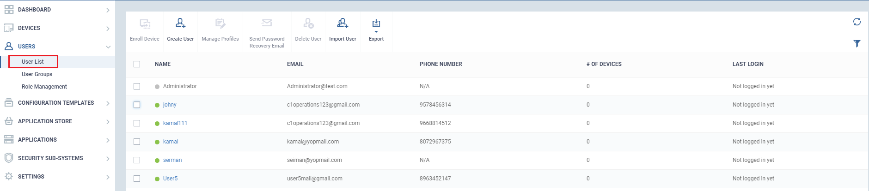Collapse the Users menu chevron
The height and width of the screenshot is (191, 869).
point(108,47)
